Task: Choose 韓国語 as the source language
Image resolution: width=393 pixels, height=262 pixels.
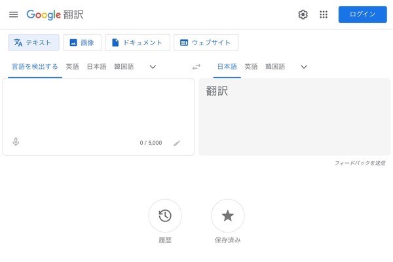Action: (124, 67)
